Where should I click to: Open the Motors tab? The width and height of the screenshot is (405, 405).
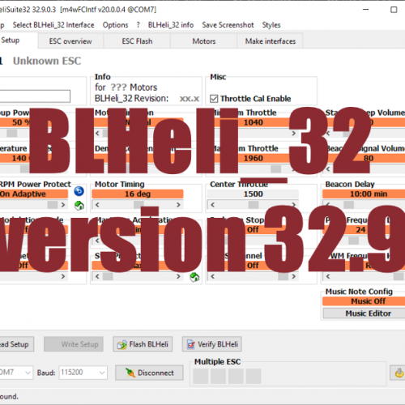point(204,41)
